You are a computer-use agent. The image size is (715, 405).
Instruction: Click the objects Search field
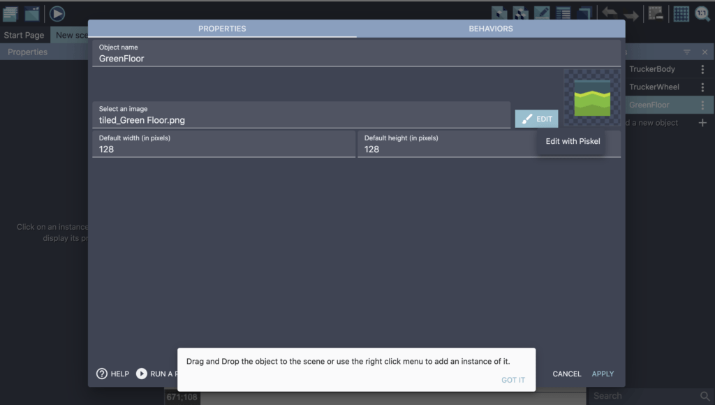[644, 396]
